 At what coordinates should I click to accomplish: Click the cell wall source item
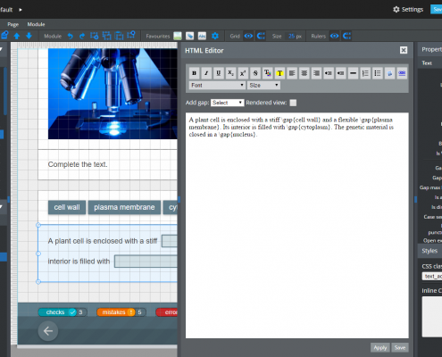pyautogui.click(x=67, y=207)
